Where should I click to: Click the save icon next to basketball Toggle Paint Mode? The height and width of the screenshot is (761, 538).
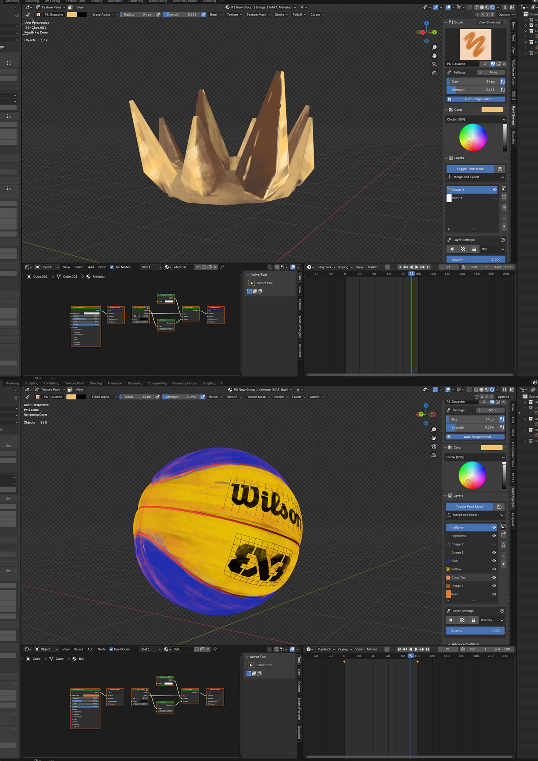point(499,507)
